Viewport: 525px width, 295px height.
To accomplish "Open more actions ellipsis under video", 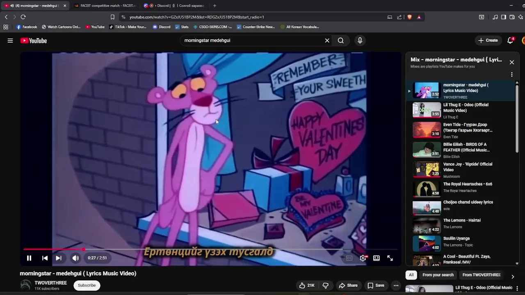I will pos(396,286).
